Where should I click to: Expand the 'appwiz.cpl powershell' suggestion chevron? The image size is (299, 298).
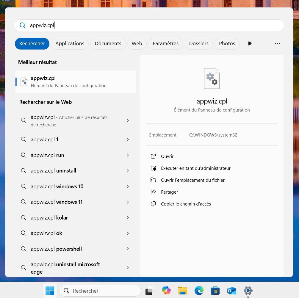point(128,249)
